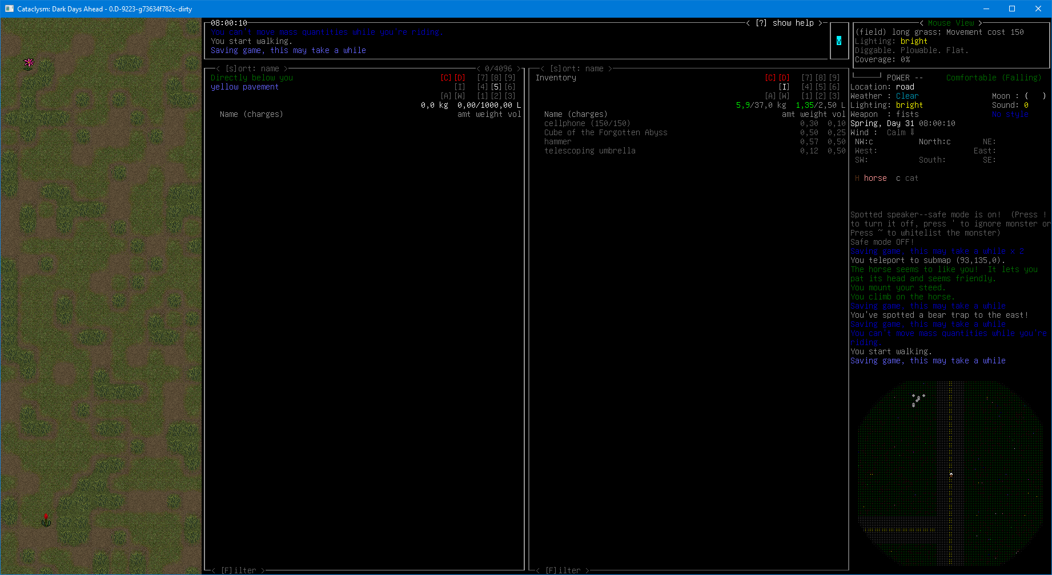Image resolution: width=1052 pixels, height=575 pixels.
Task: Choose left pane [9] northeast square
Action: pos(510,78)
